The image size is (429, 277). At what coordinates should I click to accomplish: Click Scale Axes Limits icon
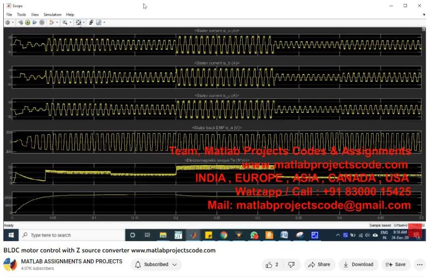(78, 23)
